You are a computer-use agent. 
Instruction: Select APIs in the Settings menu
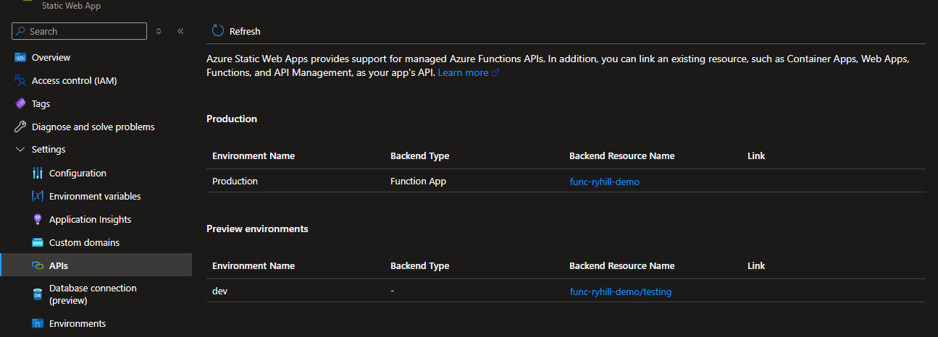[59, 265]
